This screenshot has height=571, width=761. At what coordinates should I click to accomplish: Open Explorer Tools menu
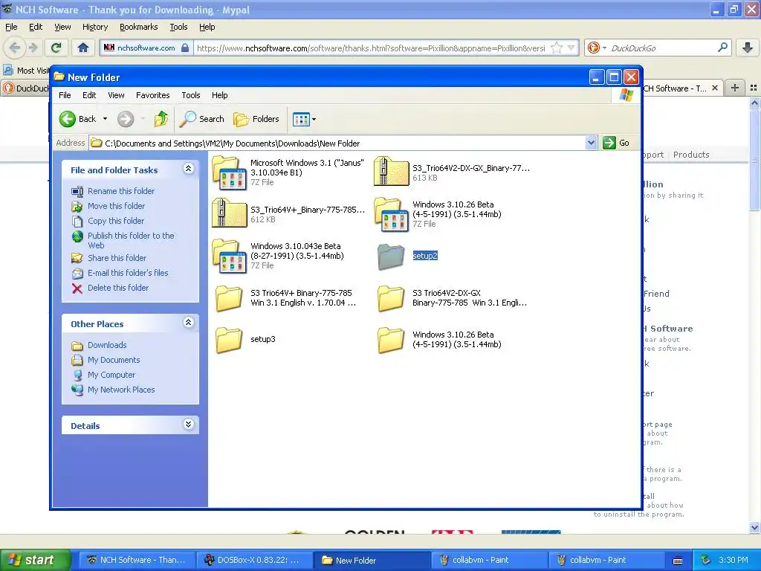coord(191,95)
